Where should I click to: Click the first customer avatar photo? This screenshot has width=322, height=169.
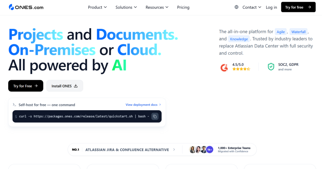192,150
